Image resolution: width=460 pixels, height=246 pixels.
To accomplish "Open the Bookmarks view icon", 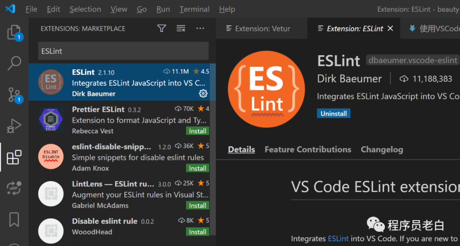I will point(14,219).
